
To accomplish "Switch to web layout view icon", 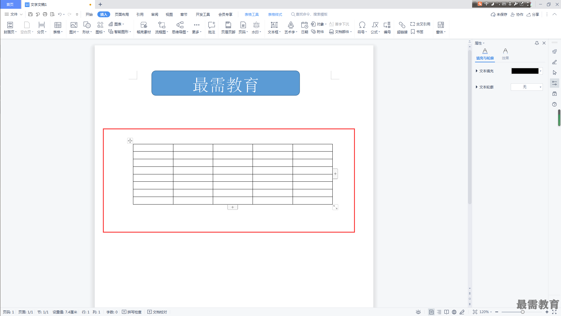I will pyautogui.click(x=454, y=312).
